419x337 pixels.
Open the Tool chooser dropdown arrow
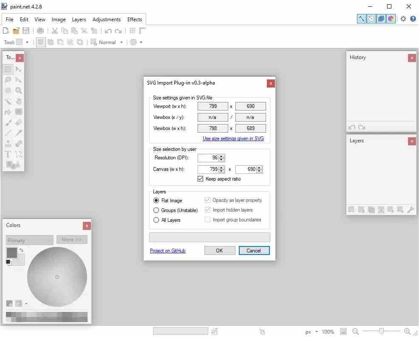click(x=27, y=42)
